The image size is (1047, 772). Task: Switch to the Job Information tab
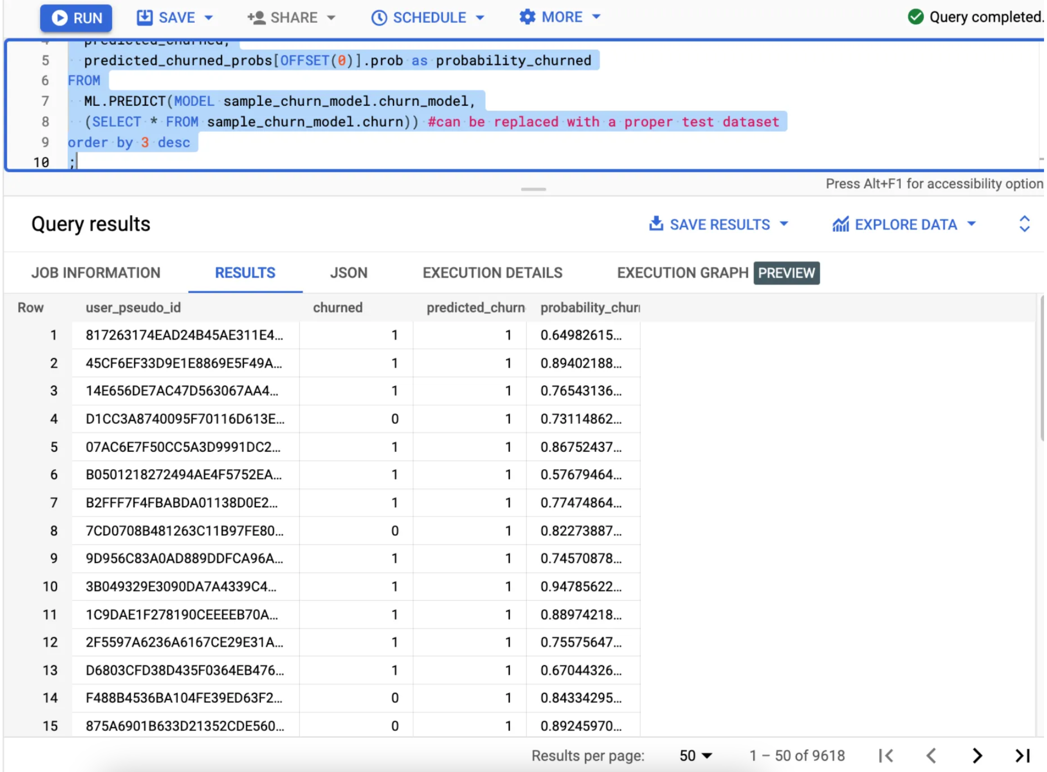[x=96, y=273]
